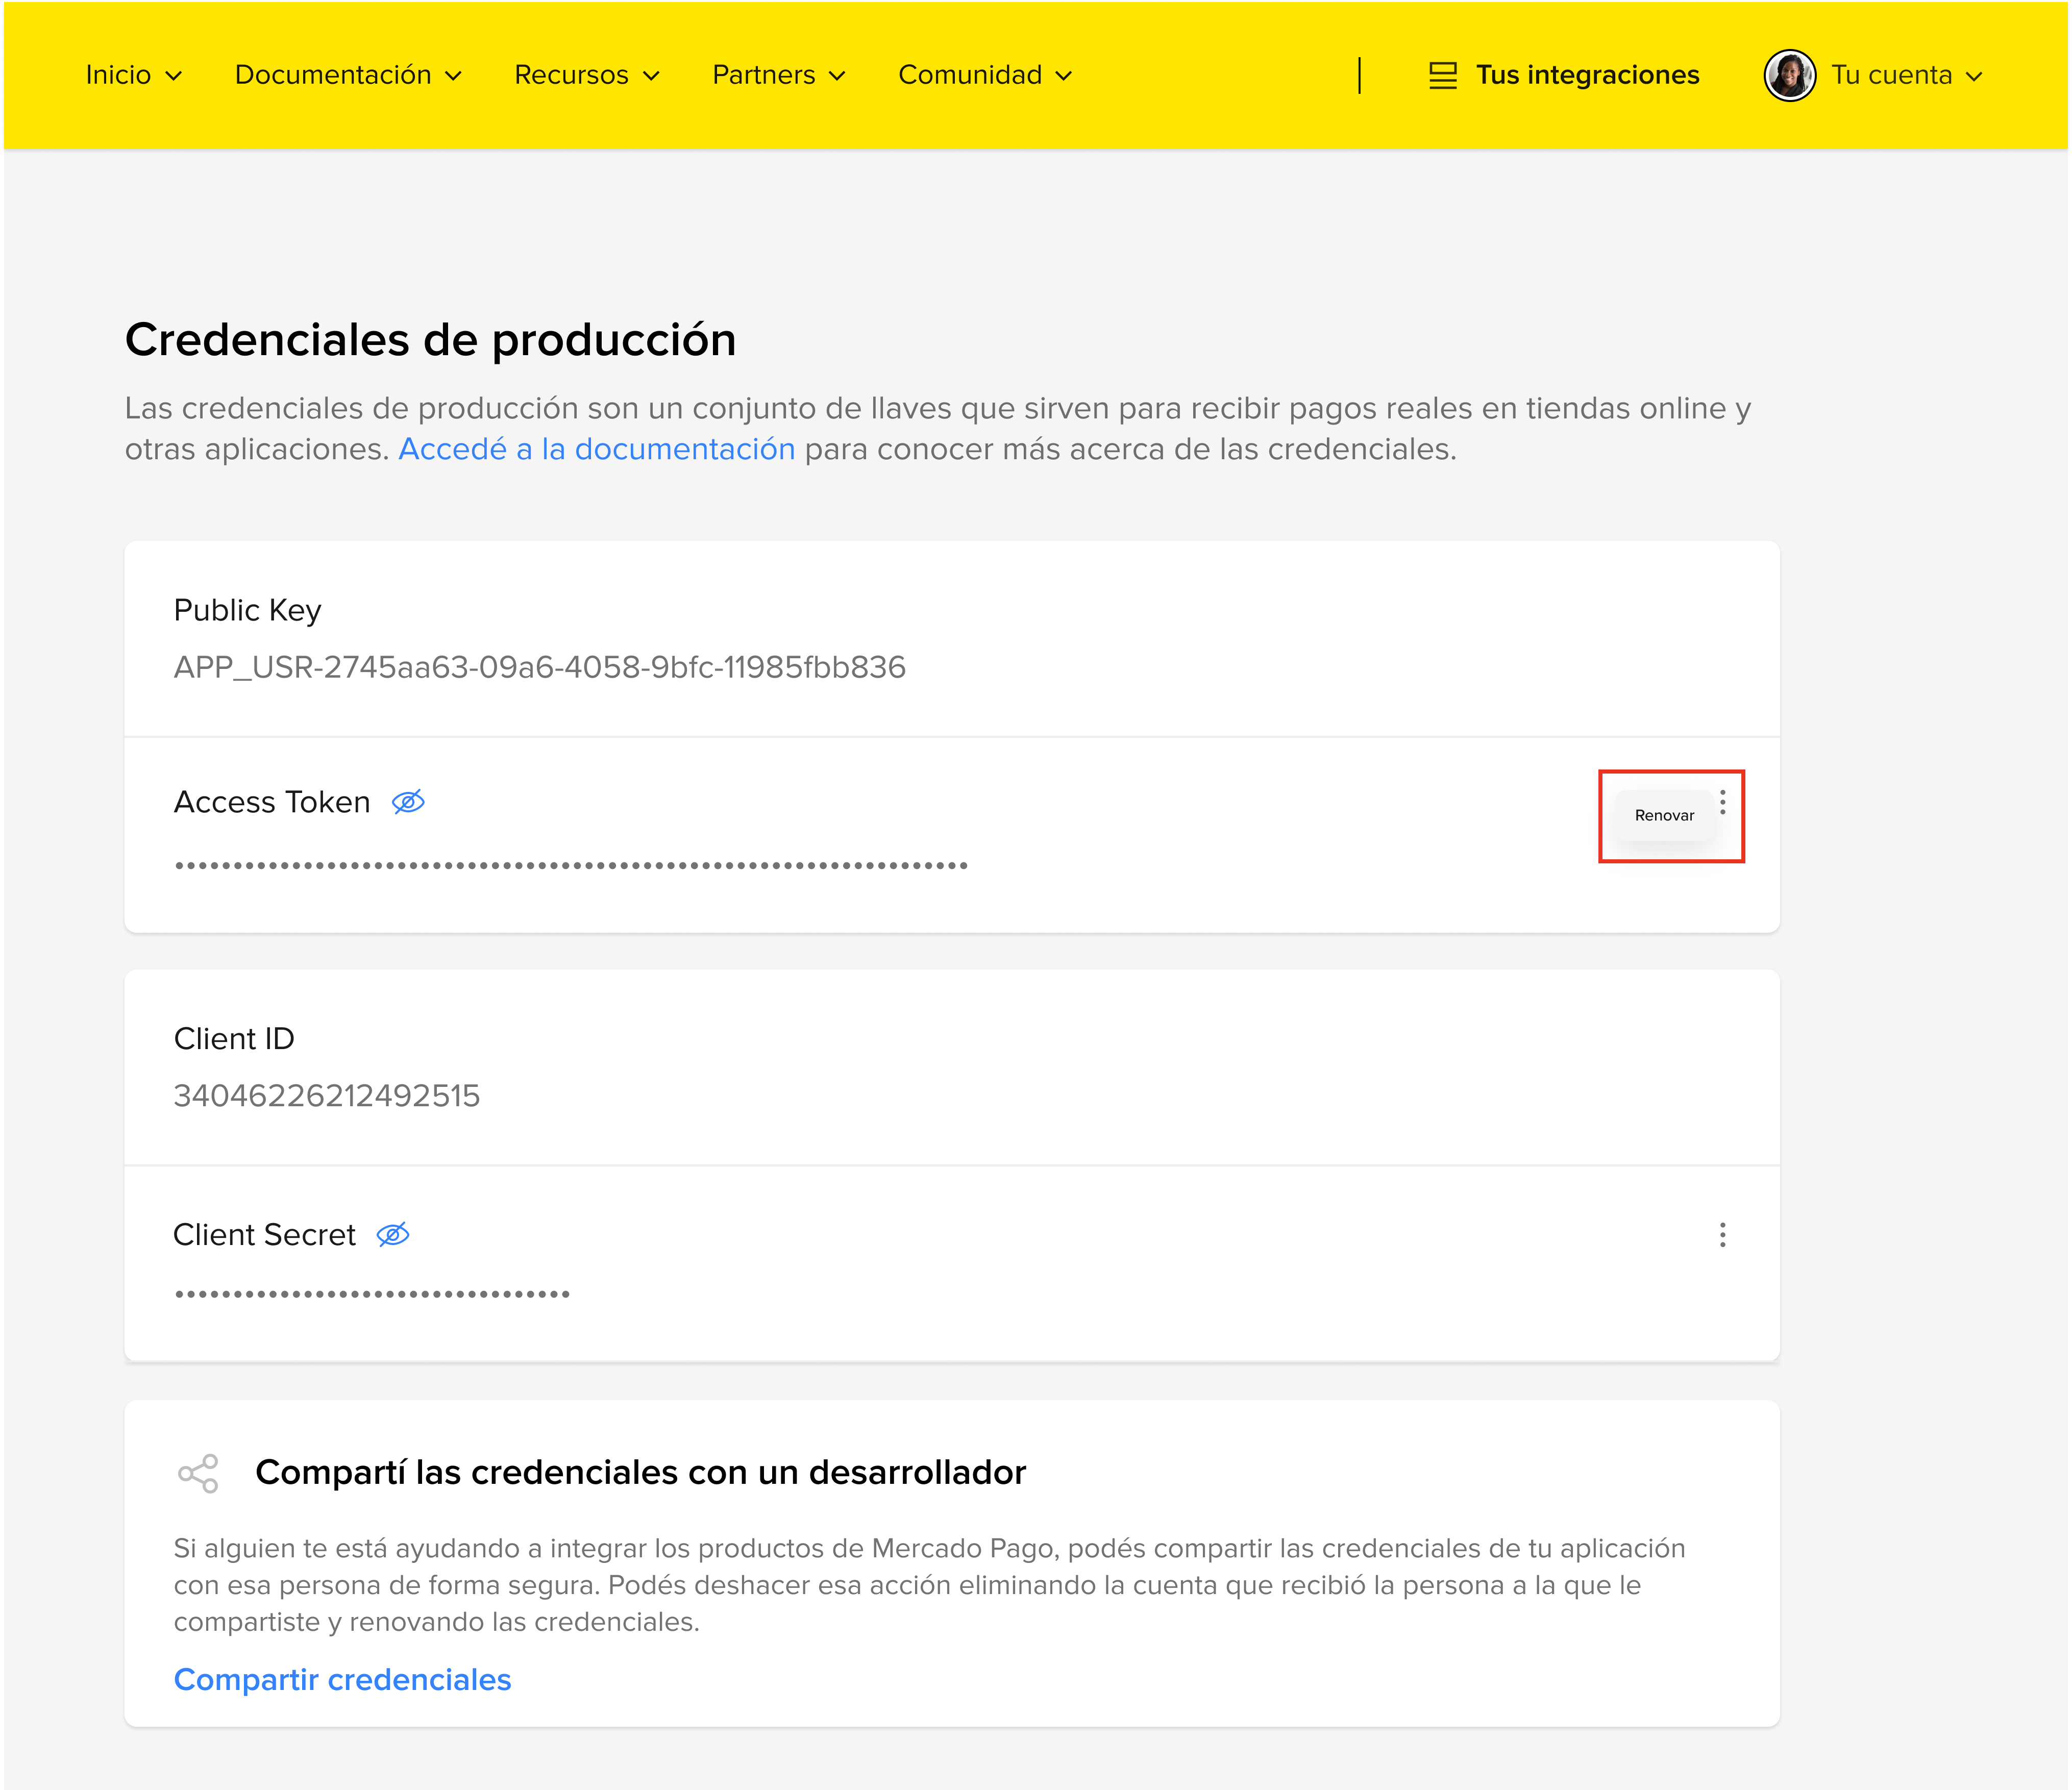Click the masked Access Token value
The height and width of the screenshot is (1790, 2072).
pyautogui.click(x=571, y=865)
